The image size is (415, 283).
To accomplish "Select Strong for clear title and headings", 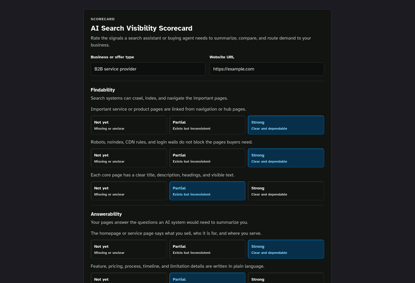I will [286, 191].
